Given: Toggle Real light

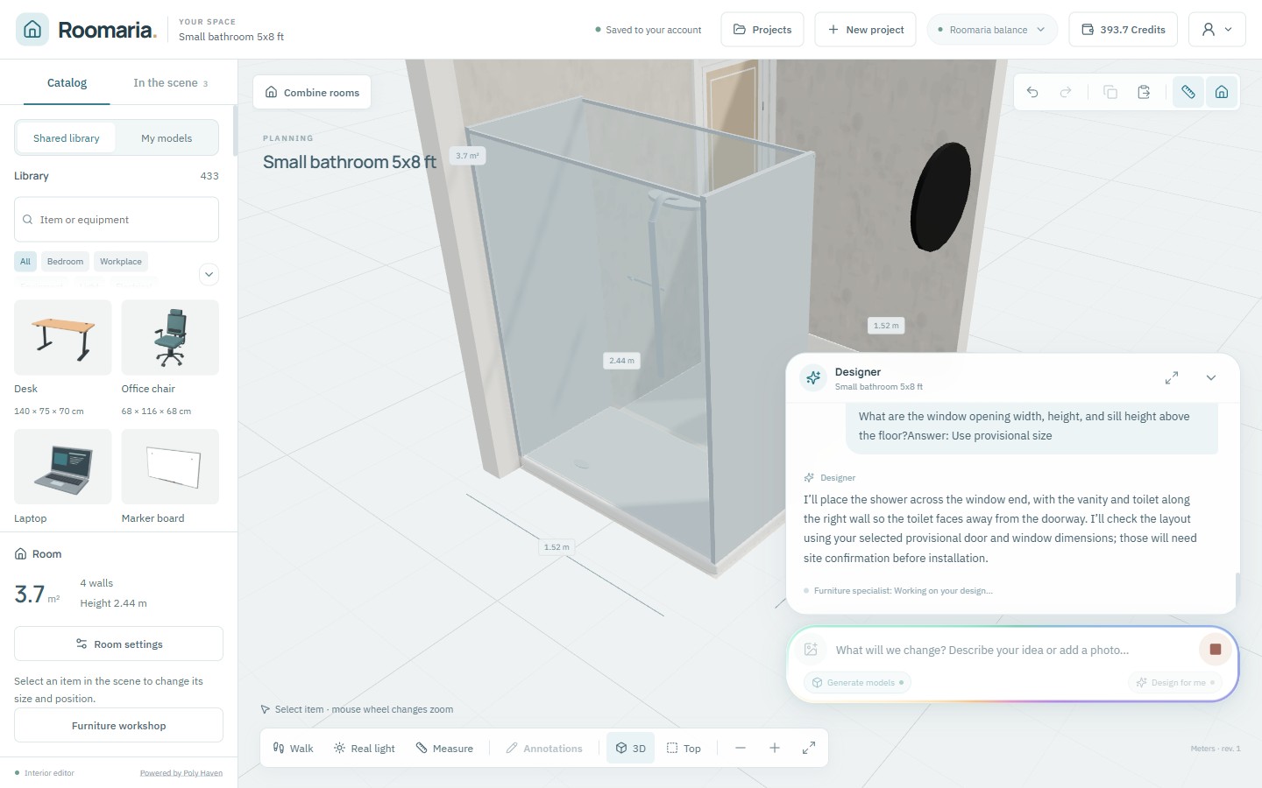Looking at the screenshot, I should point(365,748).
